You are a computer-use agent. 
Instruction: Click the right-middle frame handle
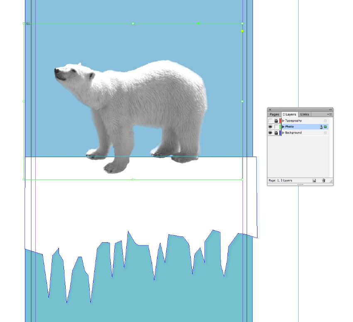(242, 101)
